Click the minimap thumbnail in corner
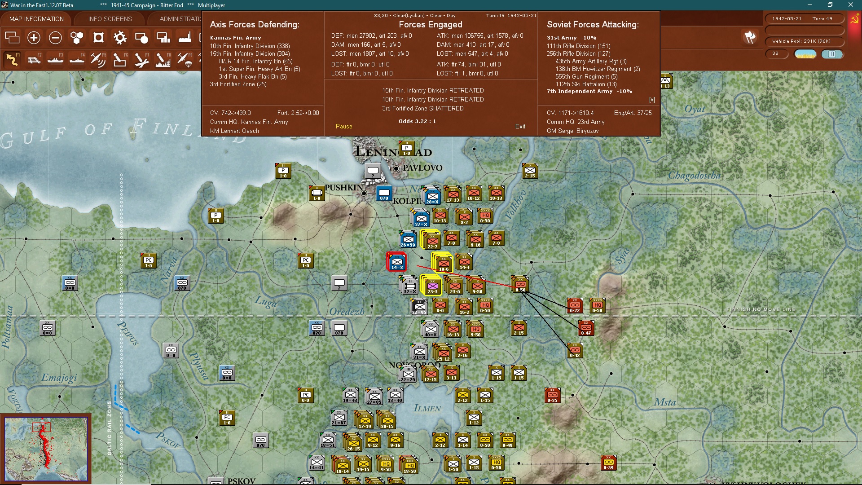The height and width of the screenshot is (485, 862). (46, 449)
